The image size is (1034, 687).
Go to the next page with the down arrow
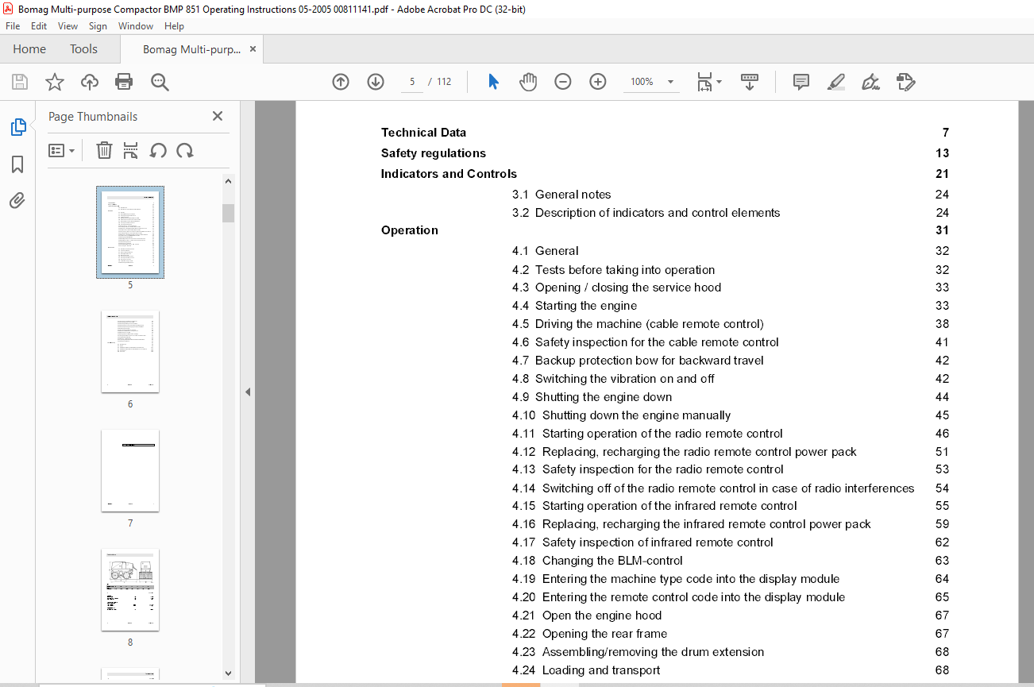coord(376,82)
